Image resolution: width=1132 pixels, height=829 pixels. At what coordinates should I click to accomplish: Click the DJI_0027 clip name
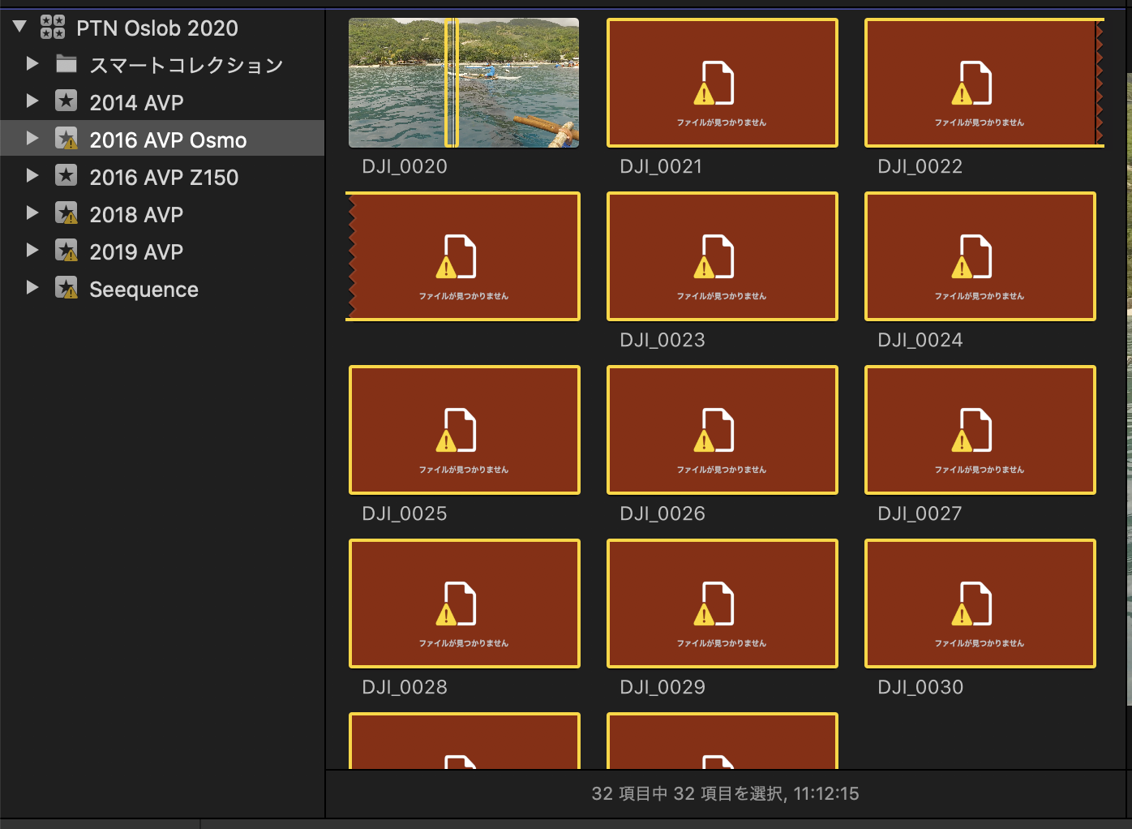(920, 513)
